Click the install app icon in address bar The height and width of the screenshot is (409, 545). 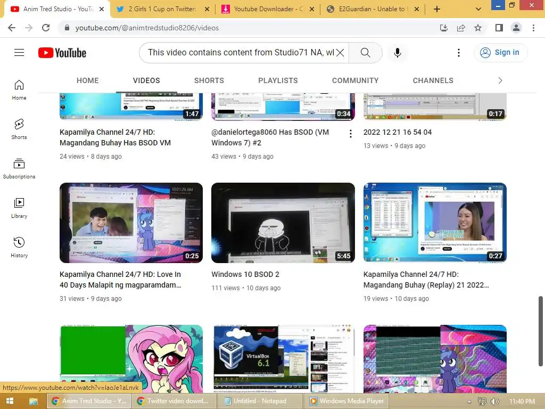point(444,28)
